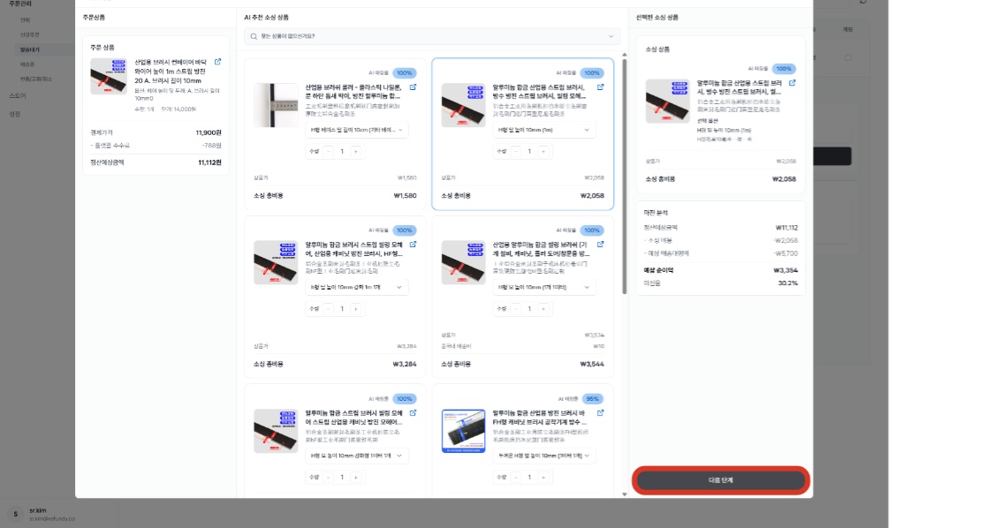The width and height of the screenshot is (986, 528).
Task: Click 마진율 value 30.2%
Action: coord(788,283)
